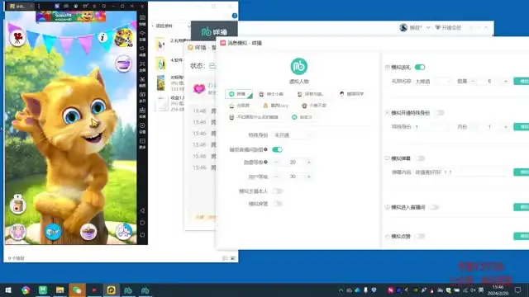Click the green 虚拟人物 avatar logo

[299, 66]
